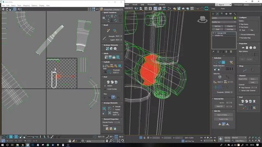Toggle the Map Seams checkbox
This screenshot has height=147, width=262.
point(240,24)
